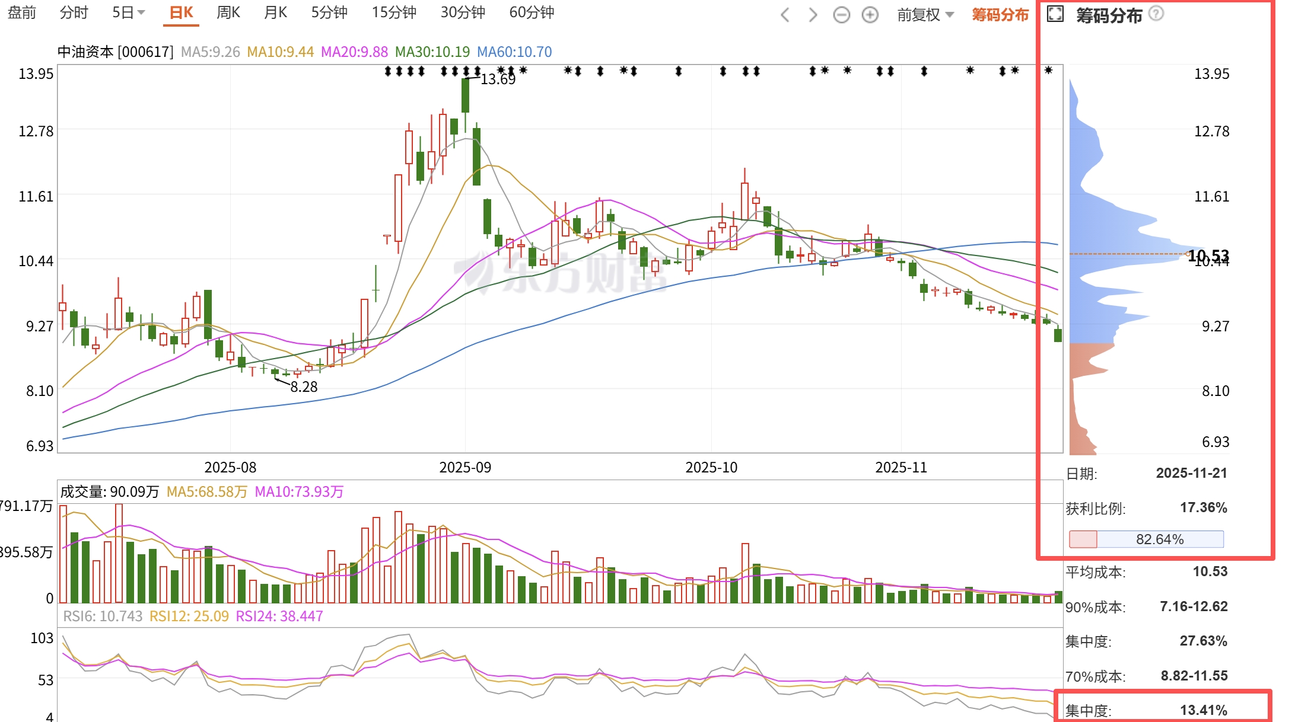Zoom in the K-line chart using plus icon
This screenshot has width=1311, height=722.
point(870,15)
